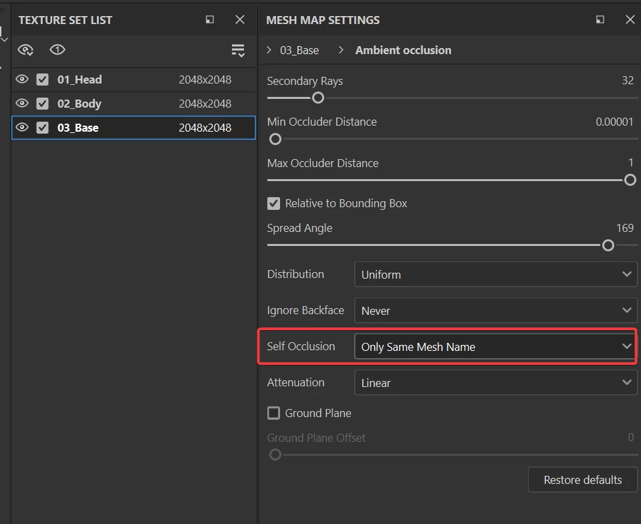Click the Secondary Rays slider handle
Viewport: 641px width, 524px height.
coord(318,98)
